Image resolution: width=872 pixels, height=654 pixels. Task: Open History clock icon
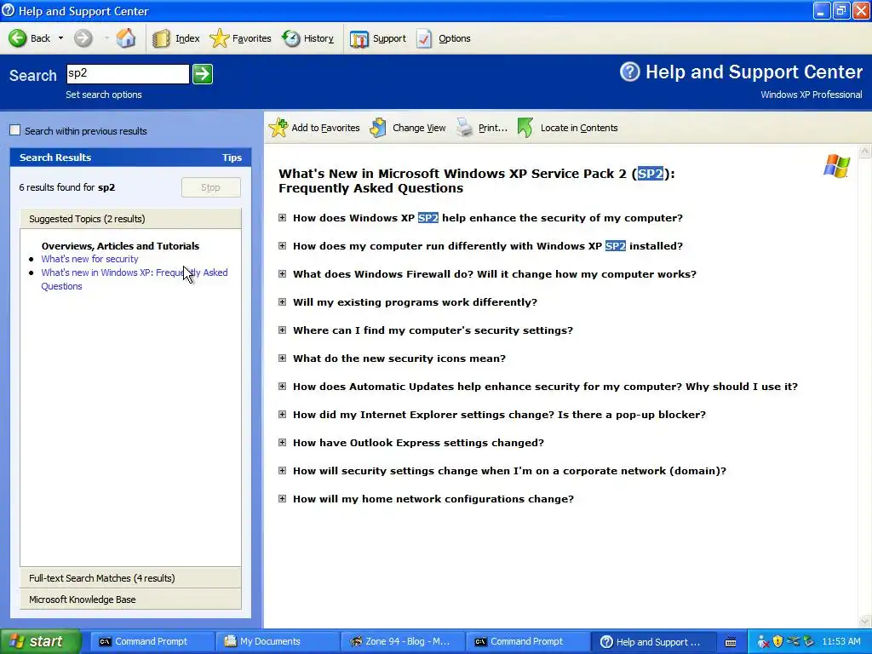pyautogui.click(x=290, y=38)
